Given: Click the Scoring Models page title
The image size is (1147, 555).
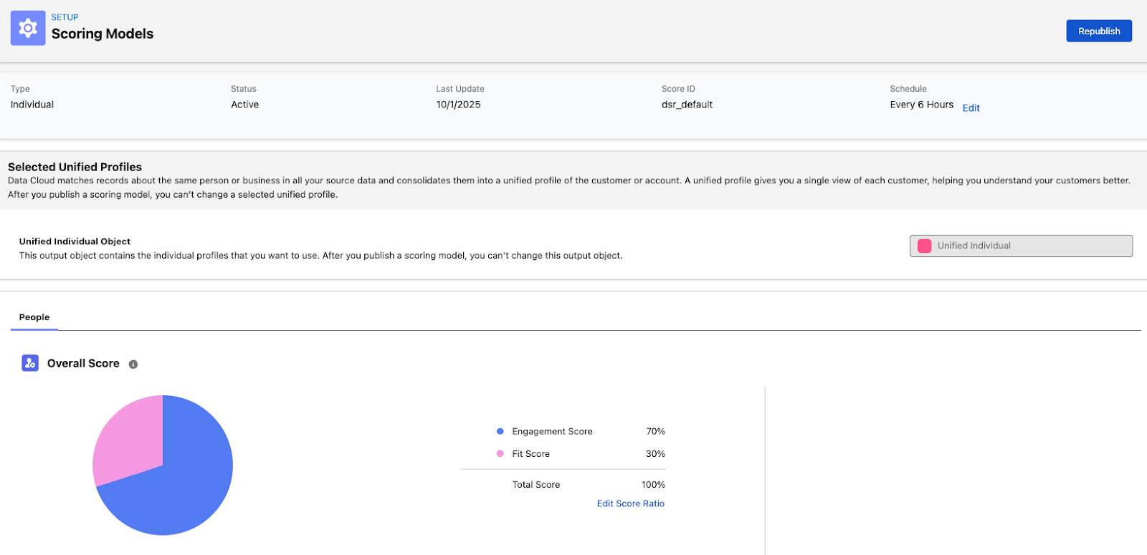Looking at the screenshot, I should tap(103, 34).
